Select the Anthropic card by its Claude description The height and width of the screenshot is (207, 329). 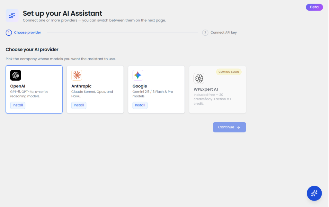(92, 94)
